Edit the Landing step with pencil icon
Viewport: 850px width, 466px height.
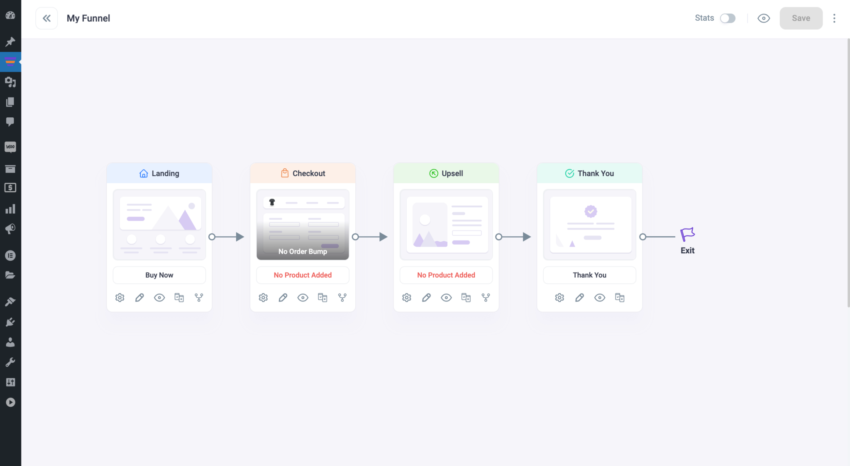coord(139,297)
